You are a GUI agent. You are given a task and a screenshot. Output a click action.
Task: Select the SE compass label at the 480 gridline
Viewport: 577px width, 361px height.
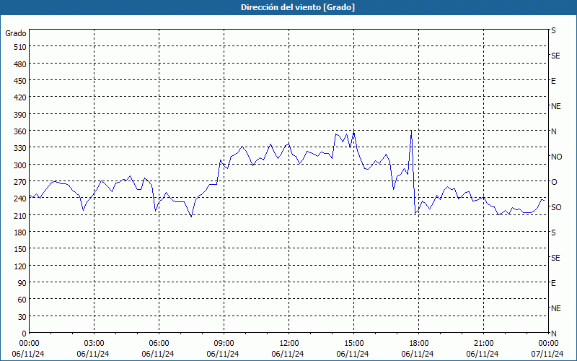(x=555, y=56)
